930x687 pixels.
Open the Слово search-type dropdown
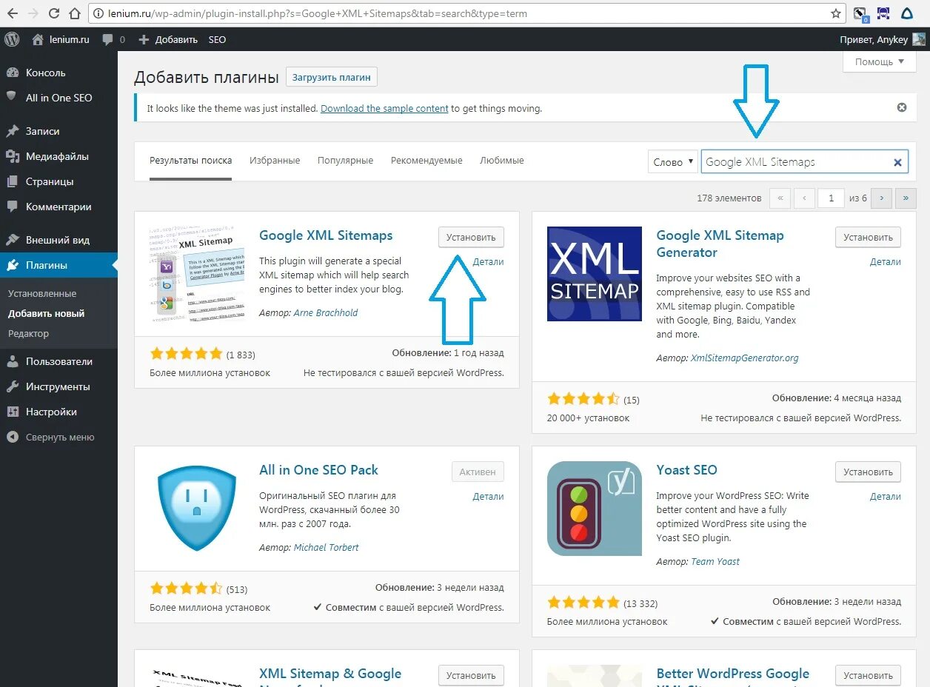(672, 161)
